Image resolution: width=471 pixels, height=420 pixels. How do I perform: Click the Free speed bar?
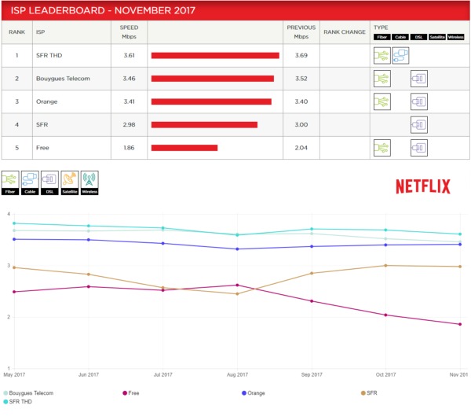[184, 148]
